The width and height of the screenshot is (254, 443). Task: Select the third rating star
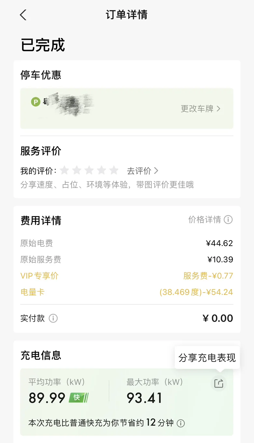tap(89, 170)
